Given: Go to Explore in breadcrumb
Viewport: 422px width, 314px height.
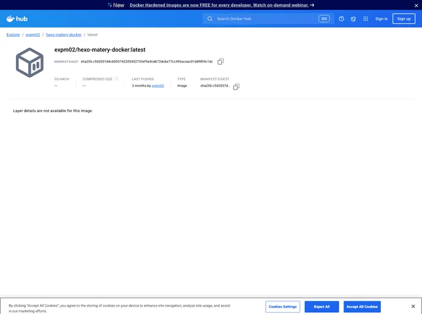Looking at the screenshot, I should click(13, 35).
